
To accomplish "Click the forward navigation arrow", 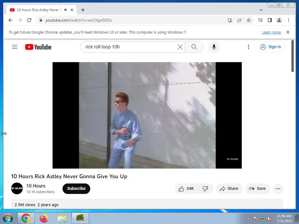I will click(x=20, y=20).
